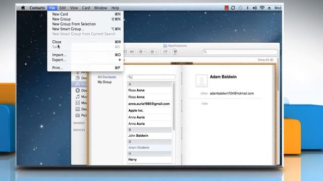Screen dimensions: 323x181
Task: Open the volume menu bar icon
Action: click(254, 8)
